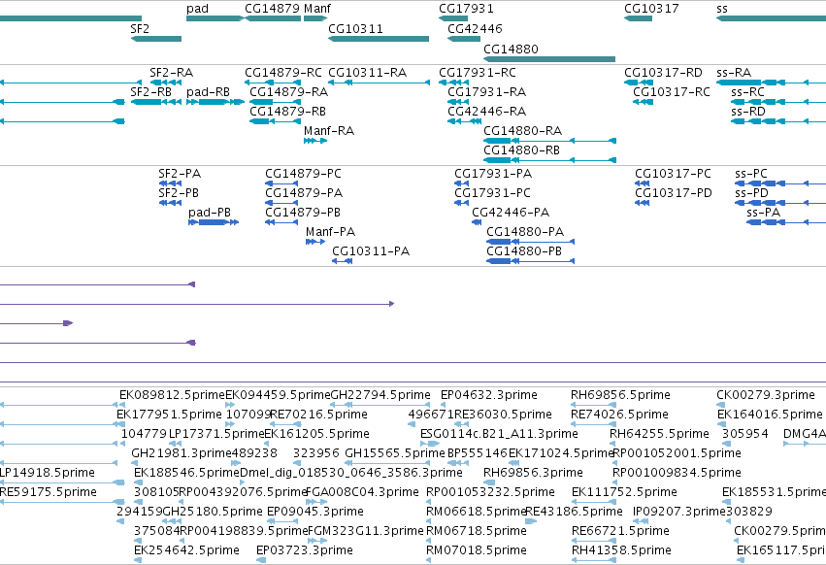Select EST RH64255.5prime
Screen dimensions: 826x565
pyautogui.click(x=659, y=434)
